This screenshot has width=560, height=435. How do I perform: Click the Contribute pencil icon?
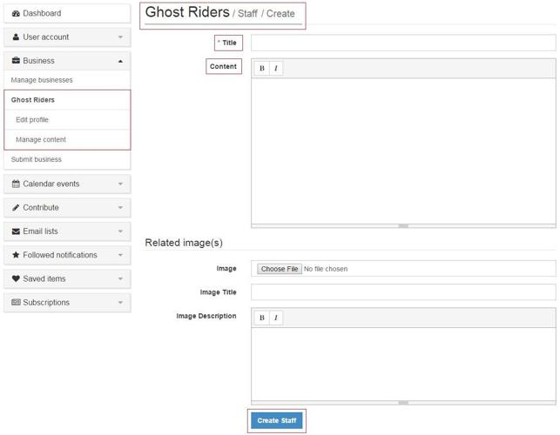click(16, 208)
